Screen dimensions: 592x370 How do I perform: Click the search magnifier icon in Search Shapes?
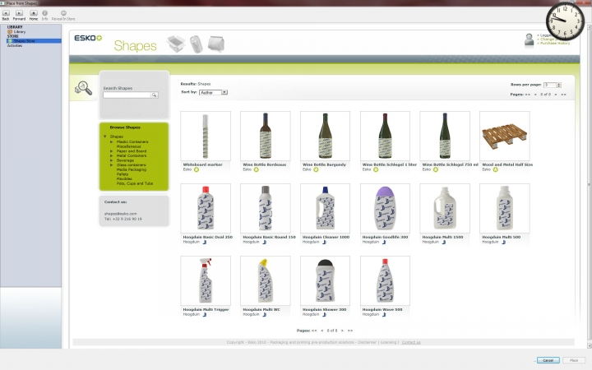(x=155, y=95)
